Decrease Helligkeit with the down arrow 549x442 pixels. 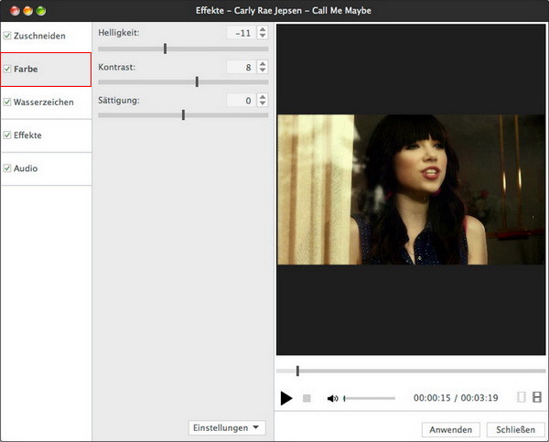click(263, 36)
